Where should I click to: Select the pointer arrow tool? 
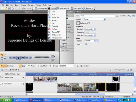pyautogui.click(x=2, y=55)
